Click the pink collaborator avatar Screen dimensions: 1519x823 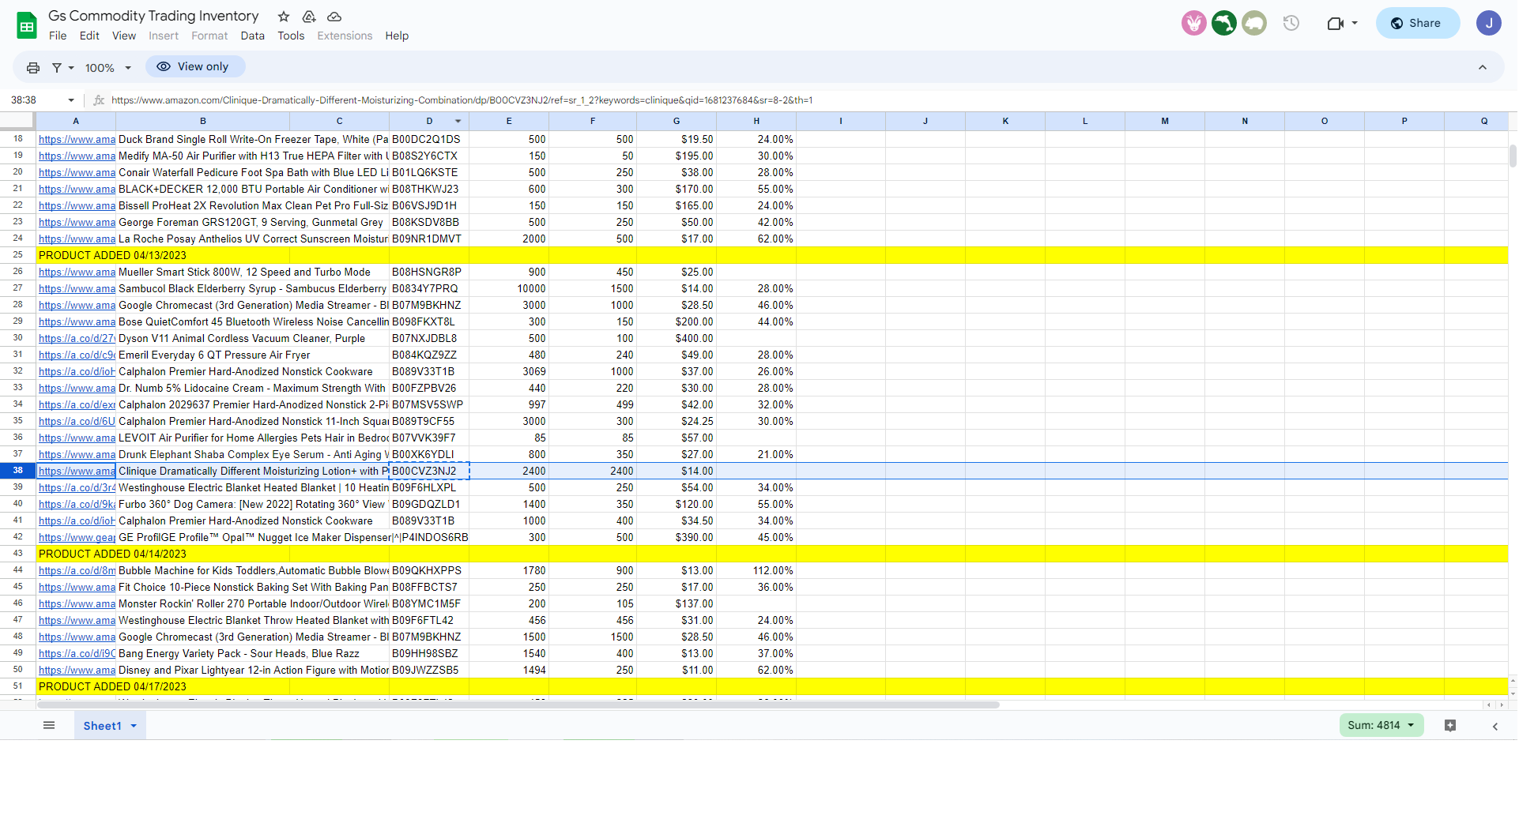point(1194,23)
